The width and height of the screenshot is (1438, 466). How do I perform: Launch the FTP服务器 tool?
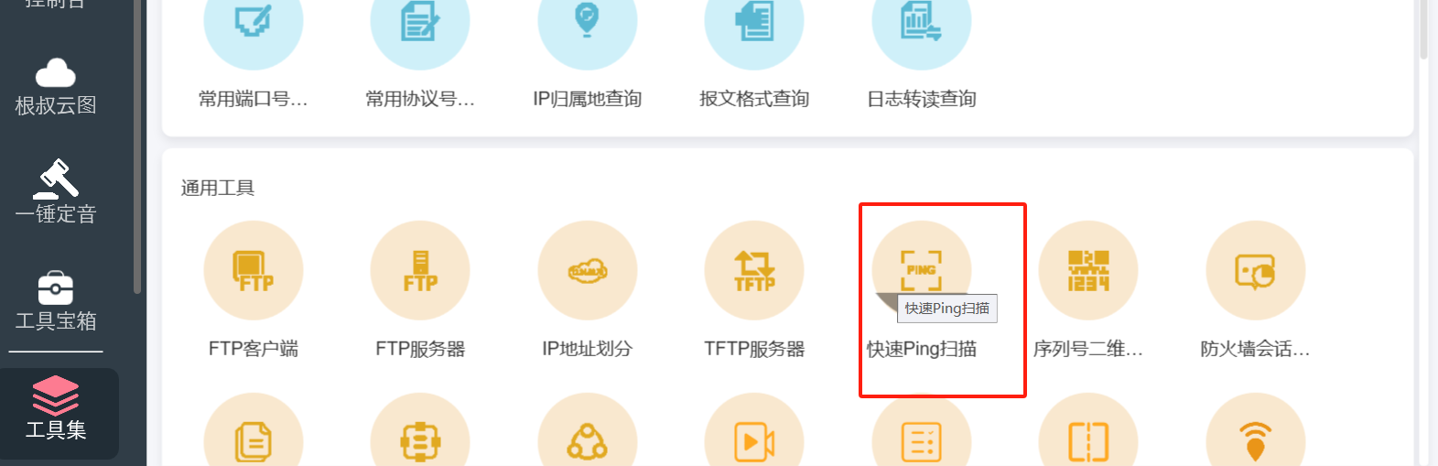click(420, 271)
